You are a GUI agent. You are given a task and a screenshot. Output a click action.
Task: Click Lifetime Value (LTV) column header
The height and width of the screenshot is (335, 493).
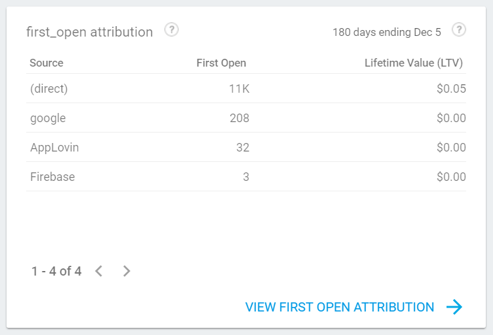414,63
